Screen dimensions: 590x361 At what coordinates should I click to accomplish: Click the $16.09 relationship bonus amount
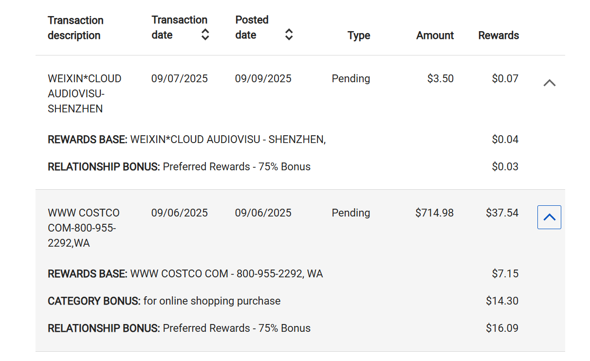(x=502, y=328)
